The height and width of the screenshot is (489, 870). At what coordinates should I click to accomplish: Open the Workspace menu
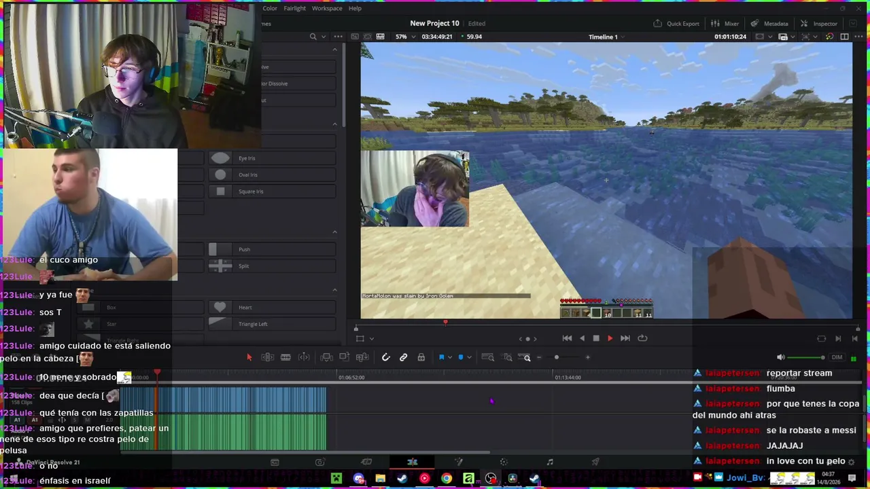pos(327,8)
